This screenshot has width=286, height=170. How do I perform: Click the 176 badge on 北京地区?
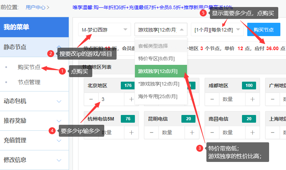[x=128, y=86]
